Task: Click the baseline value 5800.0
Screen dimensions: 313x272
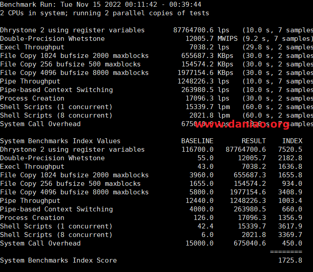Action: 202,192
